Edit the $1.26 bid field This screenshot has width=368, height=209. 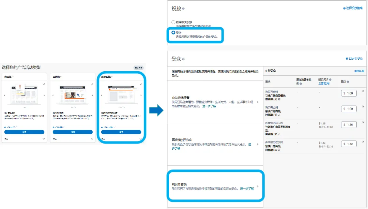[x=349, y=124]
